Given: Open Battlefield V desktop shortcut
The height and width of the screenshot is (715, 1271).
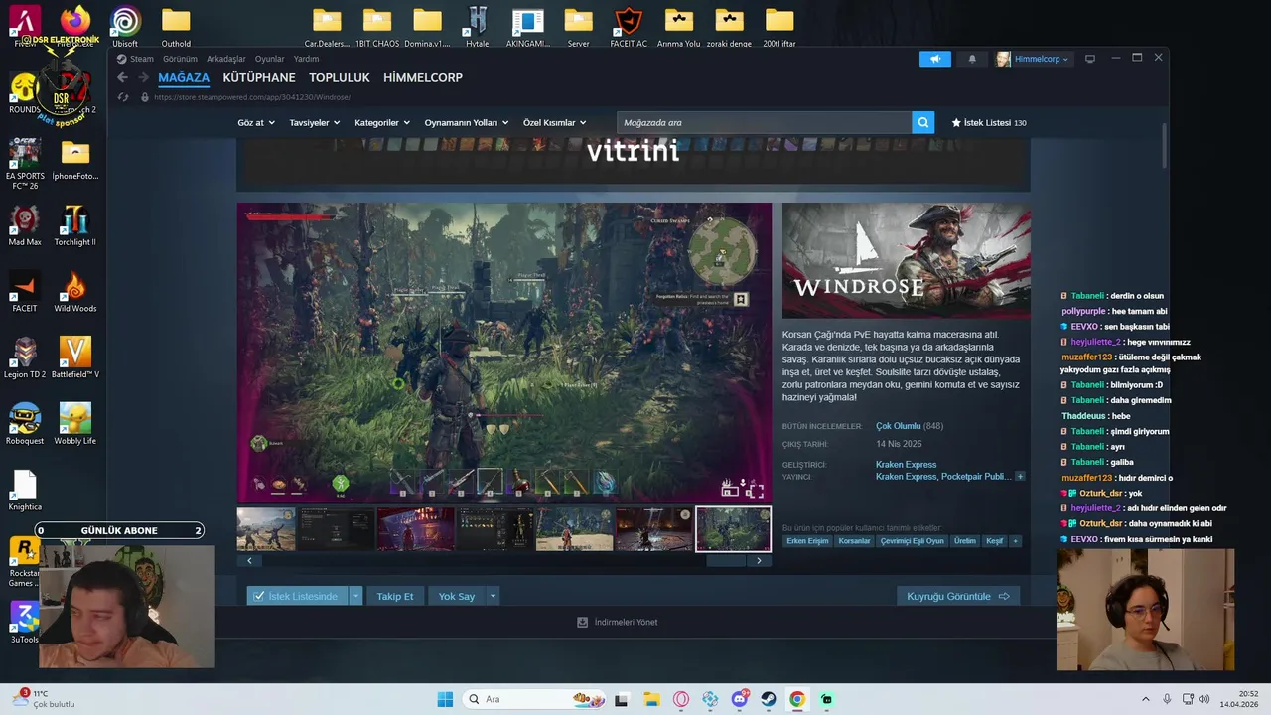Looking at the screenshot, I should tap(75, 357).
